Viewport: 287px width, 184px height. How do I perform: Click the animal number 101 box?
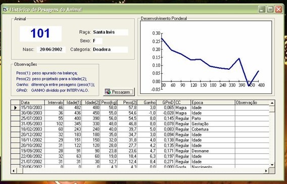[x=40, y=34]
